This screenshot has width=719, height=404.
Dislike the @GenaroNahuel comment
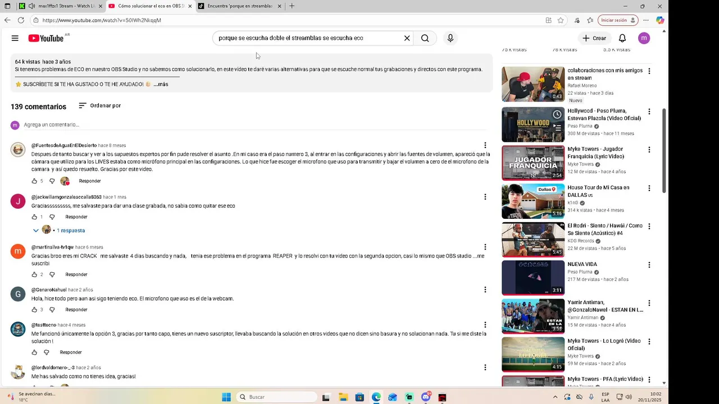tap(52, 310)
